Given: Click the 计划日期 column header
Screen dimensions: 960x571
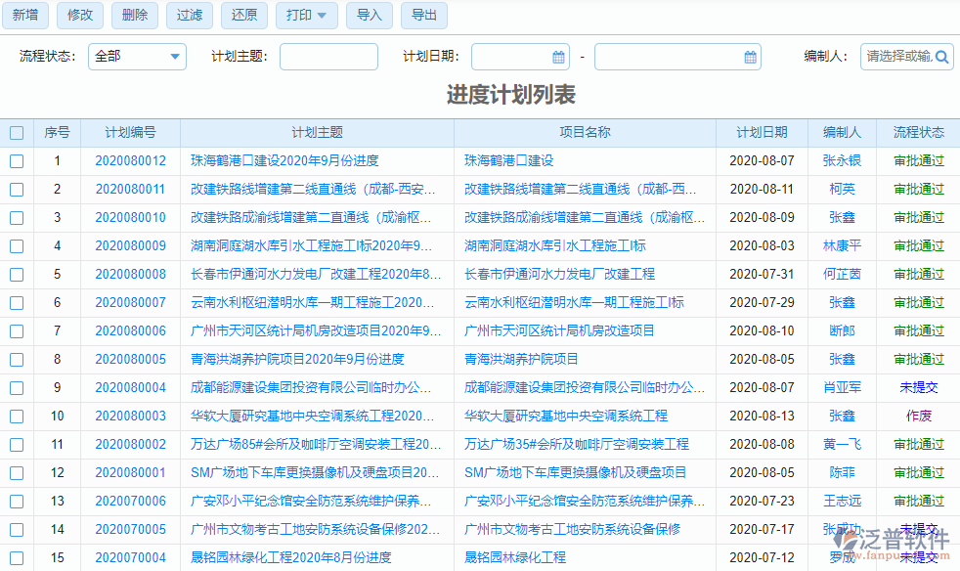Looking at the screenshot, I should point(762,132).
